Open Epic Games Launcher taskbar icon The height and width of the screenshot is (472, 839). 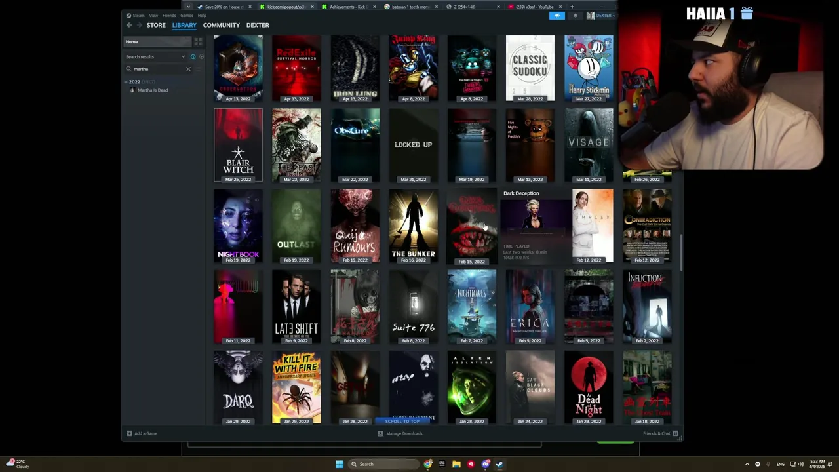[x=442, y=464]
